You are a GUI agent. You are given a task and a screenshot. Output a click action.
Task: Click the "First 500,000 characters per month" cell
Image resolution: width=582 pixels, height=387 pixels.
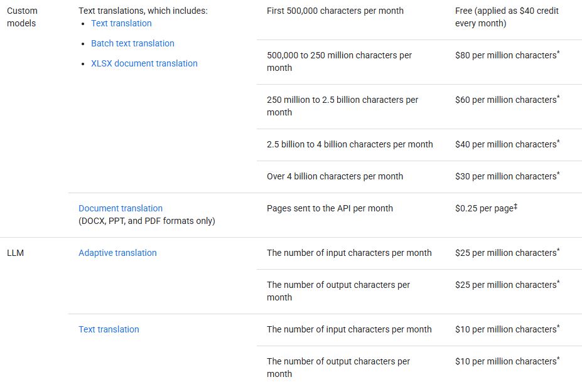pyautogui.click(x=335, y=11)
